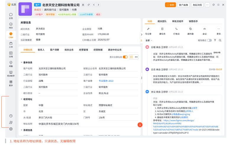
Task: Click the lock icon next to the company name
Action: coord(83,5)
